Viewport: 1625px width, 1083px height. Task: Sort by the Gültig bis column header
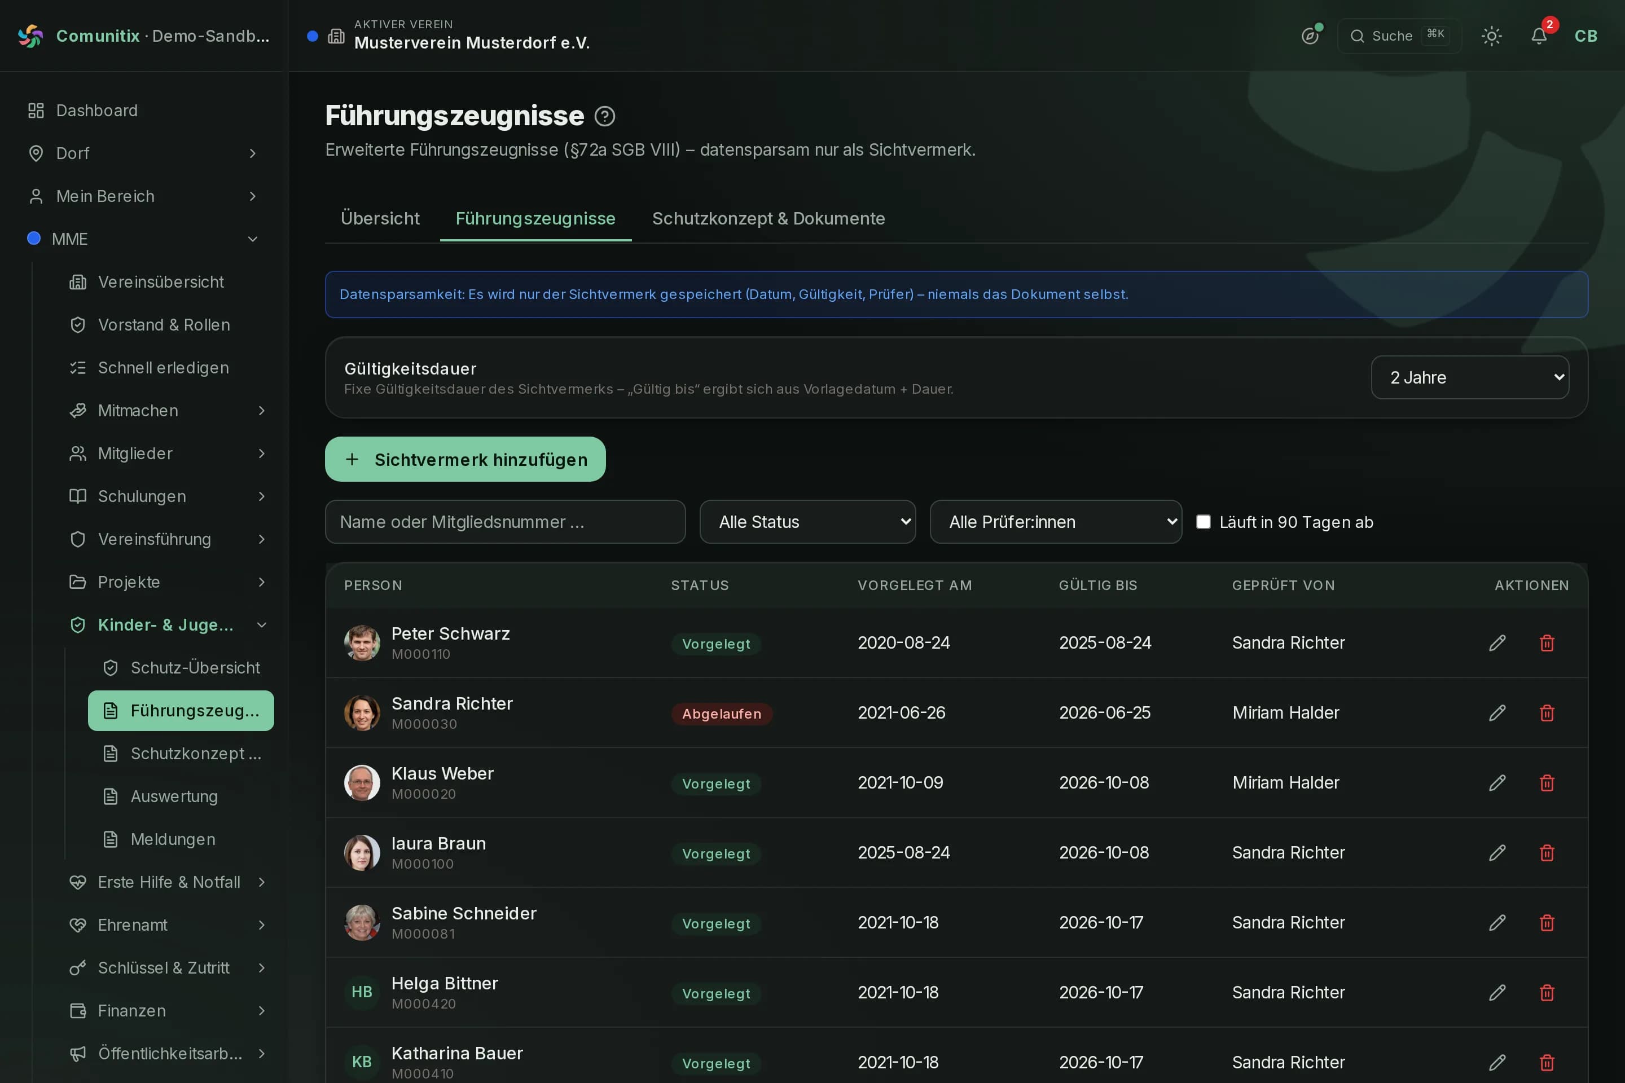[x=1098, y=585]
